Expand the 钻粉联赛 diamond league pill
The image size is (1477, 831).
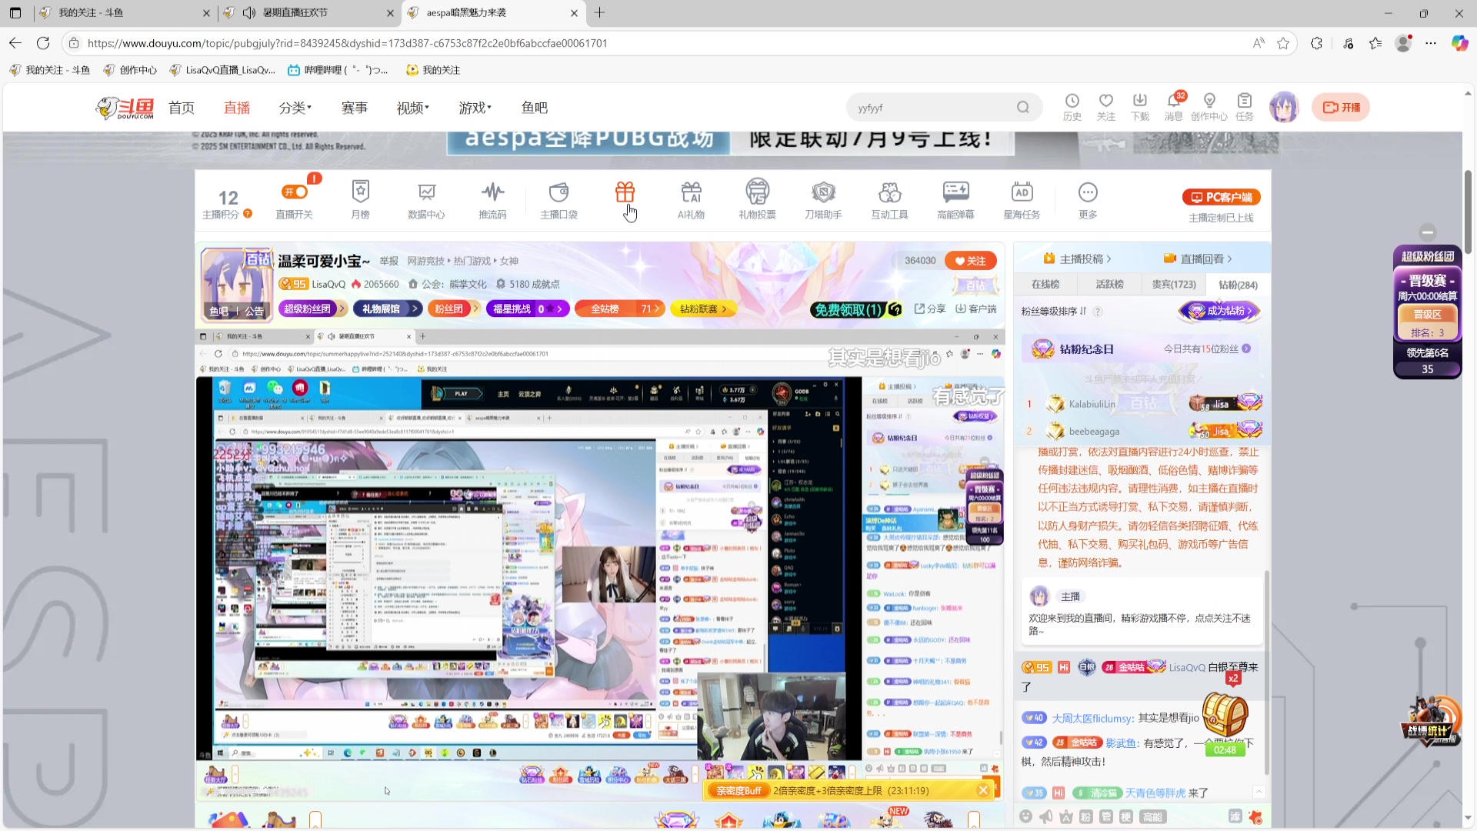coord(703,309)
